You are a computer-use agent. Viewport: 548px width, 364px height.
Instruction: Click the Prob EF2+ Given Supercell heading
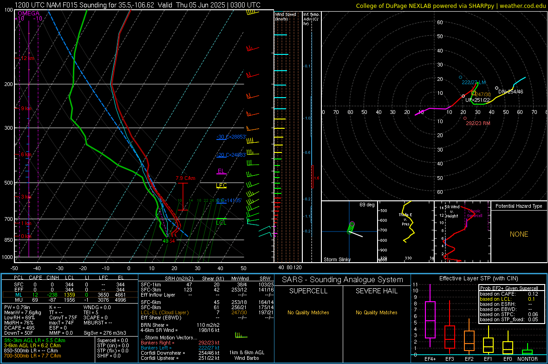pos(509,288)
